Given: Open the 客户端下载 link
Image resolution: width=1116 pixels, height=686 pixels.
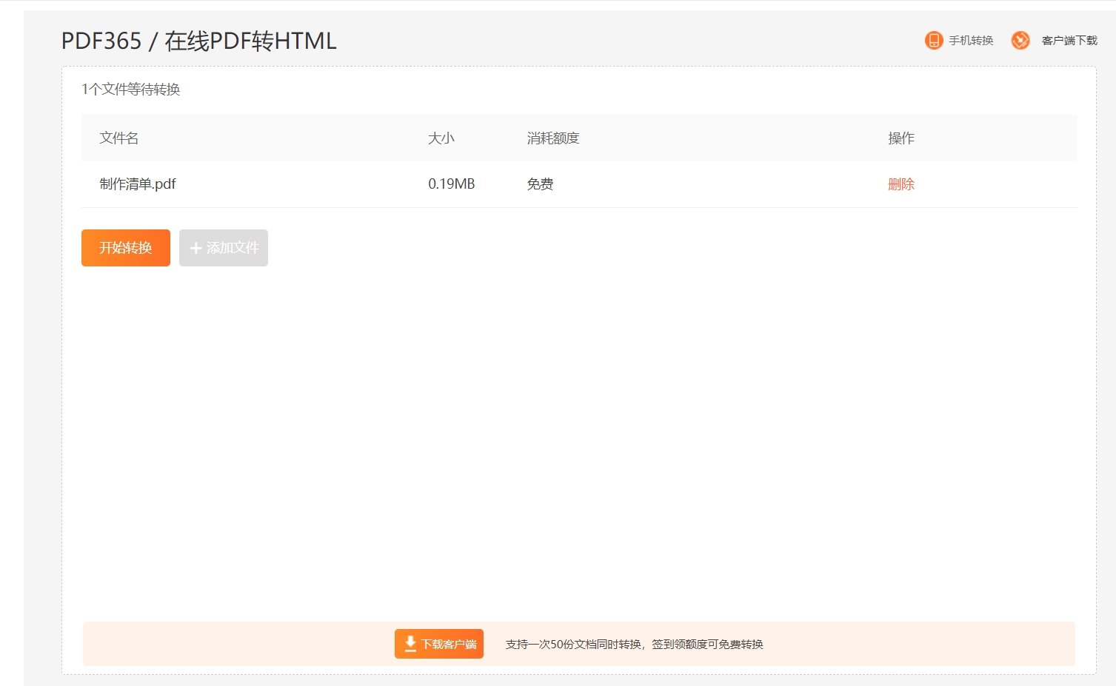Looking at the screenshot, I should click(x=1069, y=41).
